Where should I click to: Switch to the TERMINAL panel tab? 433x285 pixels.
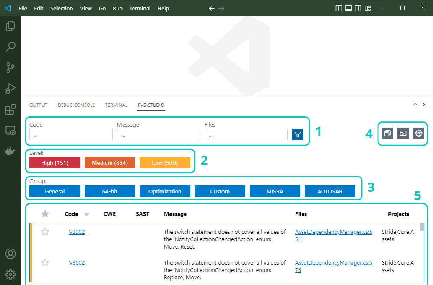pyautogui.click(x=116, y=105)
